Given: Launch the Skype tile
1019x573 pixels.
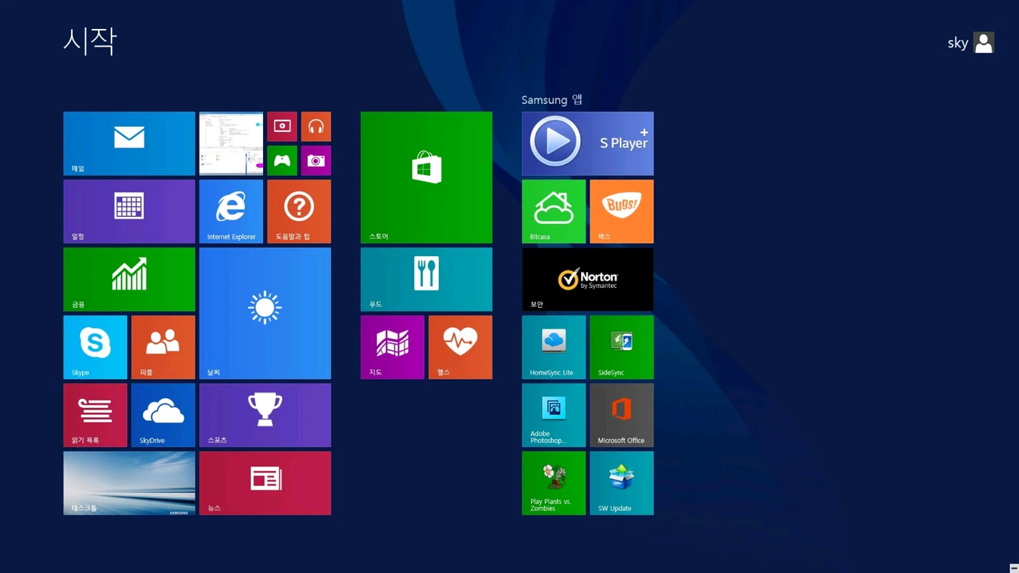Looking at the screenshot, I should pyautogui.click(x=96, y=348).
